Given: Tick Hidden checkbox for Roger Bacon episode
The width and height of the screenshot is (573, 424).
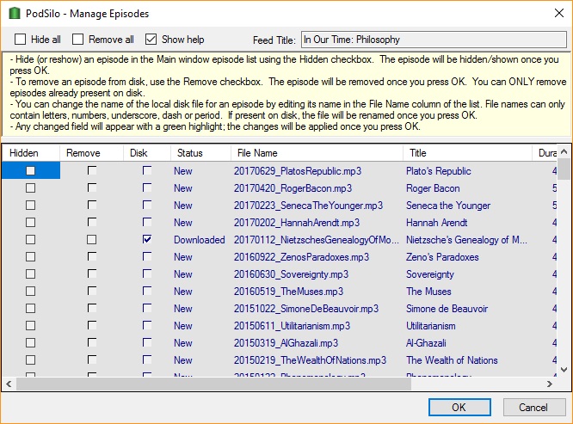Looking at the screenshot, I should pos(30,188).
